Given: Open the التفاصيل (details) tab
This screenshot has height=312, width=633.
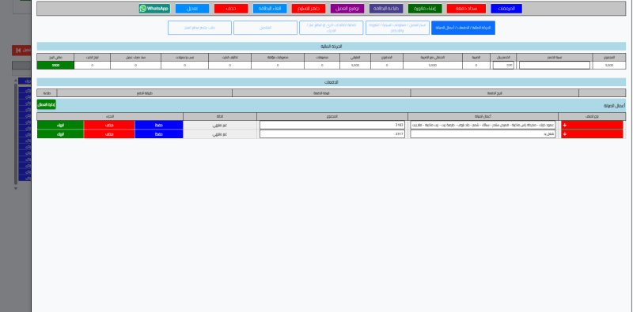Looking at the screenshot, I should pyautogui.click(x=265, y=28).
